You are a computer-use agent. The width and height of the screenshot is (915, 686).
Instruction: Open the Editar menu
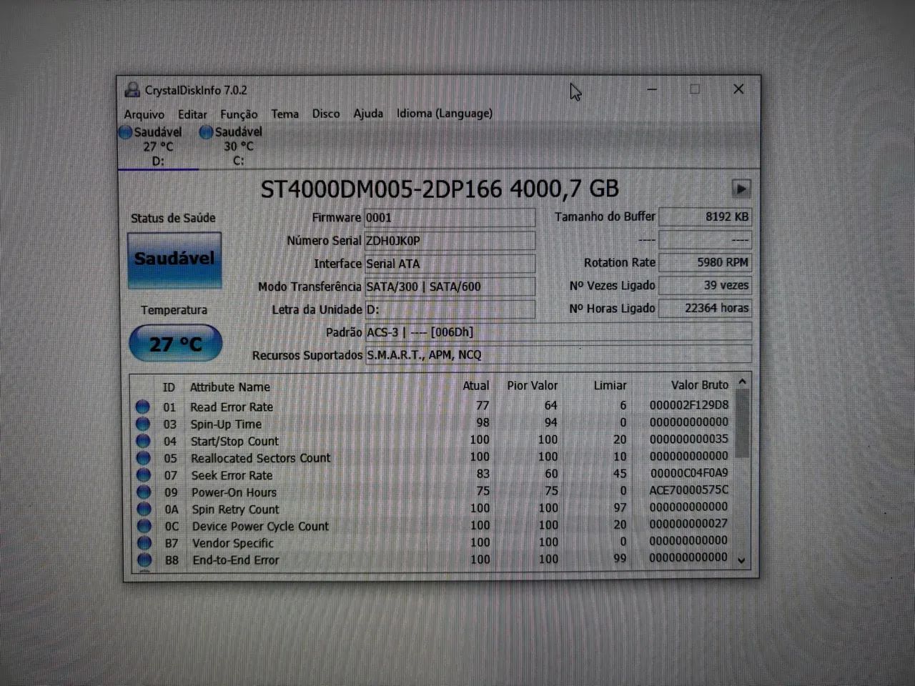coord(192,114)
